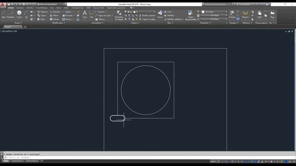Switch to the Express Tools ribbon tab
This screenshot has width=296, height=166.
click(99, 8)
